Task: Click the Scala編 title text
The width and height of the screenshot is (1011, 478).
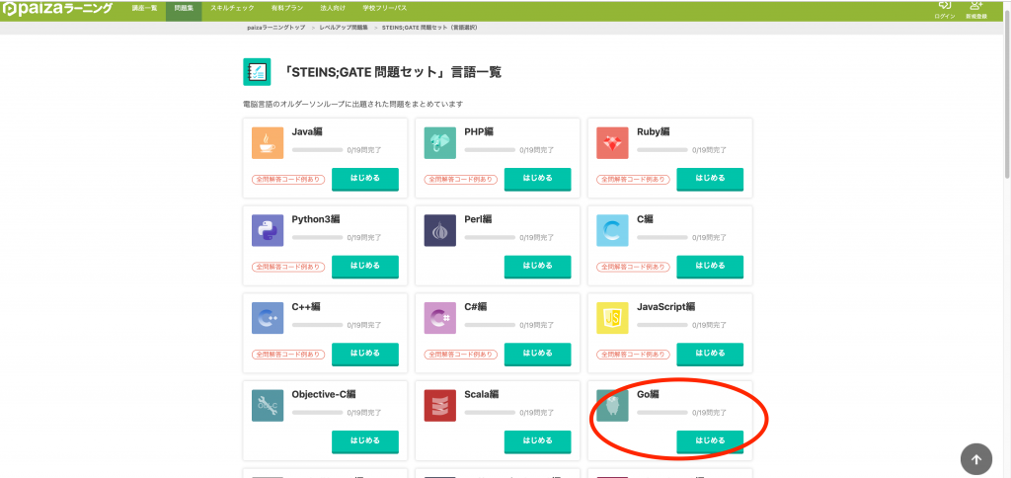Action: click(x=483, y=394)
